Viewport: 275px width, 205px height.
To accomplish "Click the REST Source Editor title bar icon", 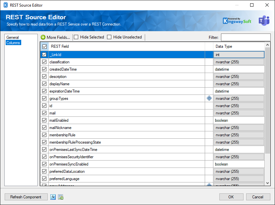I will 5,5.
